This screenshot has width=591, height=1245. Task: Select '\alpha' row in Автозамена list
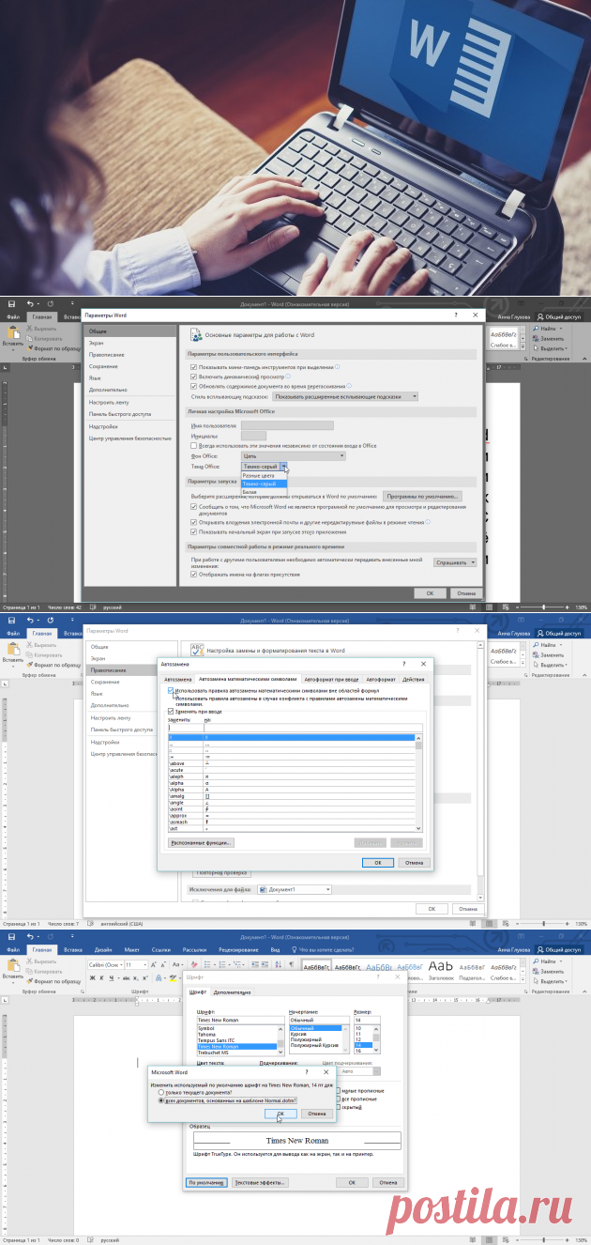(x=293, y=783)
